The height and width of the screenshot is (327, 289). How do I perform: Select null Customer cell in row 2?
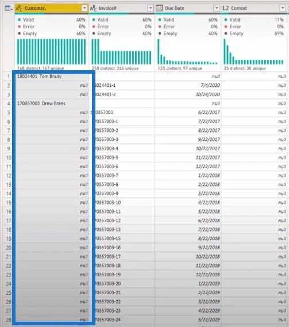(x=52, y=86)
